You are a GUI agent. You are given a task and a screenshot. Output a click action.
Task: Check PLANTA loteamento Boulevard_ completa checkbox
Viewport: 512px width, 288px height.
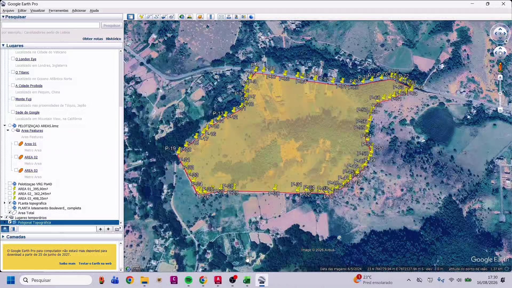coord(10,208)
